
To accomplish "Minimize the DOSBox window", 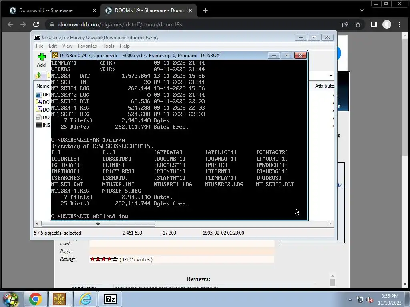I will click(274, 55).
